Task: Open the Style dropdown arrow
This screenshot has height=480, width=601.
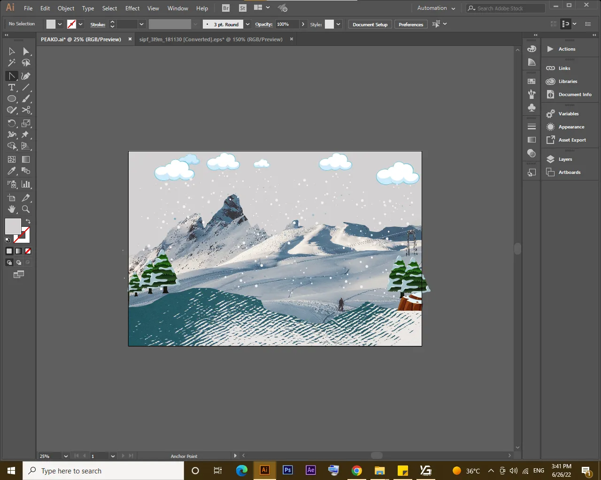Action: (338, 24)
